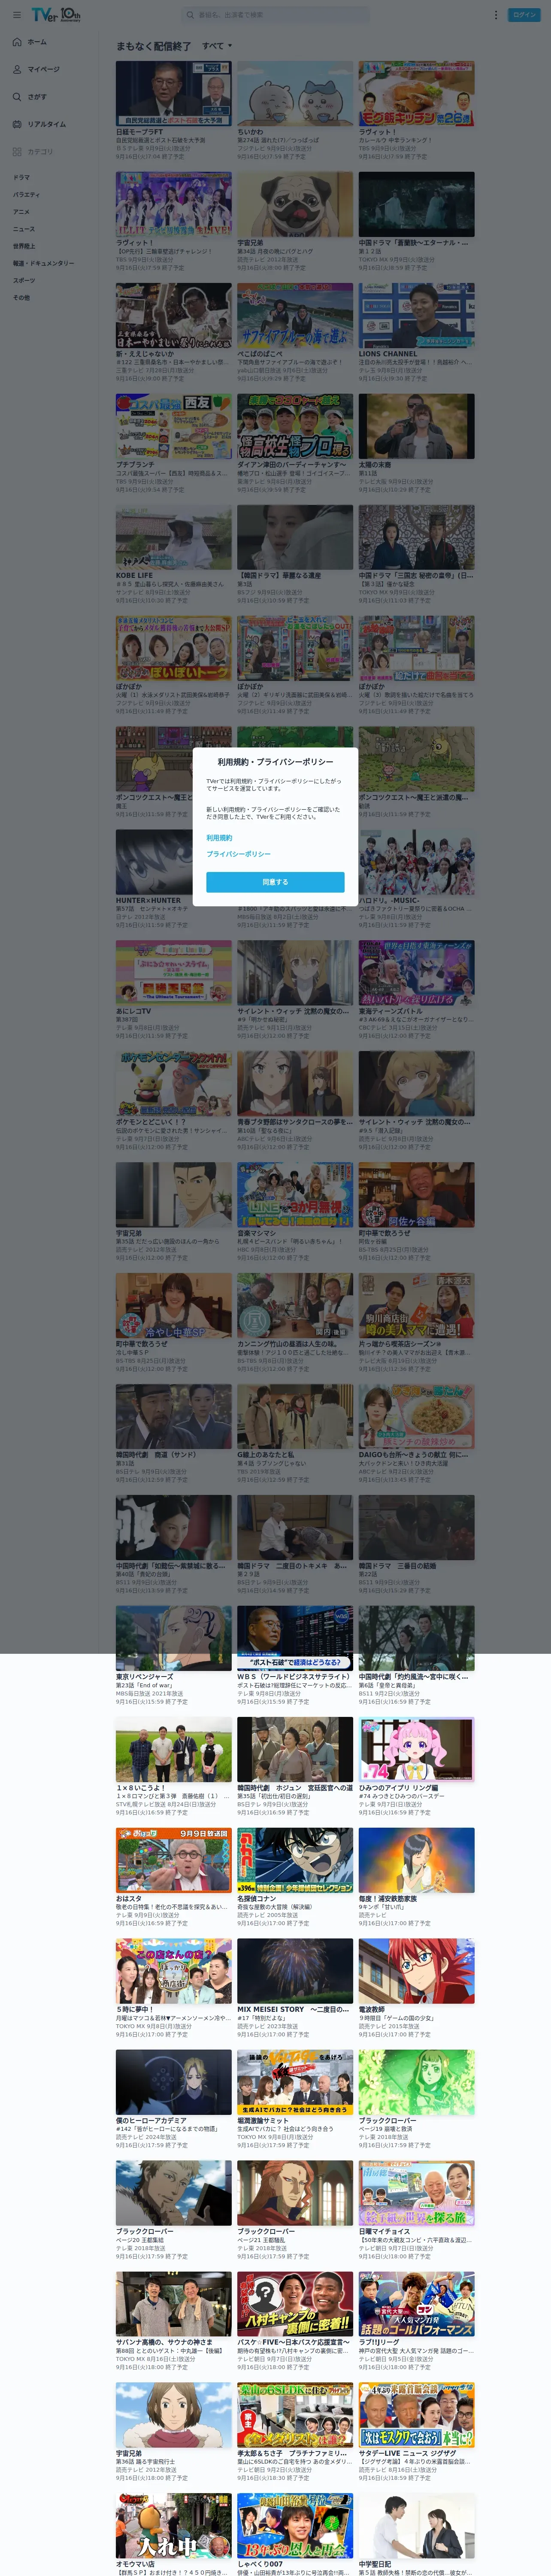551x2576 pixels.
Task: Select ドラマ category in sidebar
Action: [21, 177]
